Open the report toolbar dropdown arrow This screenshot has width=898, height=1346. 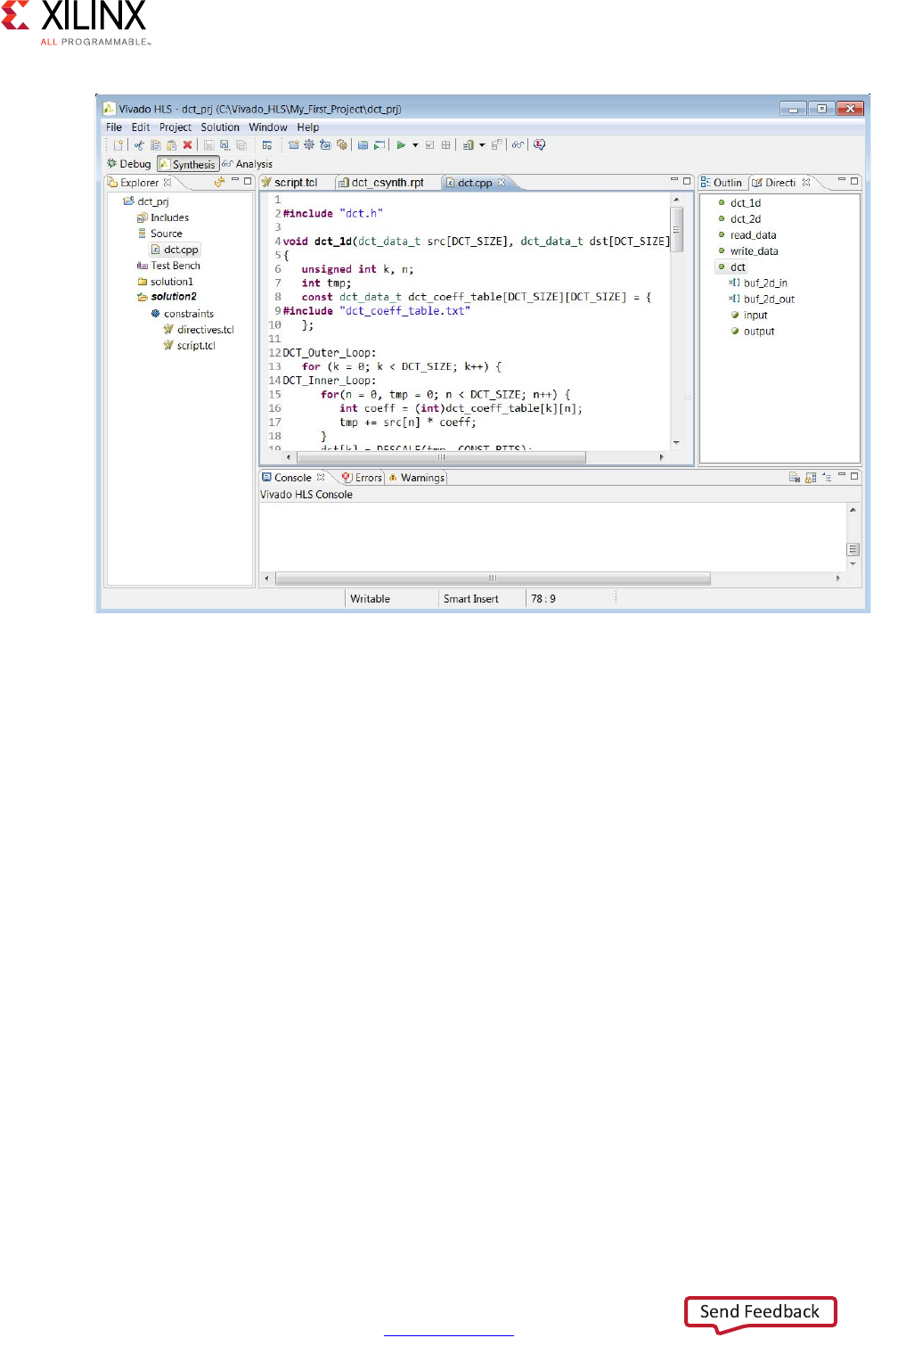tap(482, 145)
